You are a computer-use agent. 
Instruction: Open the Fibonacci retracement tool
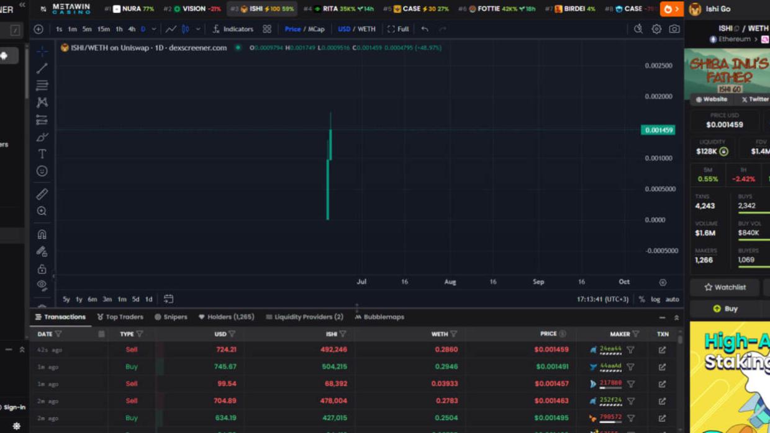(x=42, y=85)
